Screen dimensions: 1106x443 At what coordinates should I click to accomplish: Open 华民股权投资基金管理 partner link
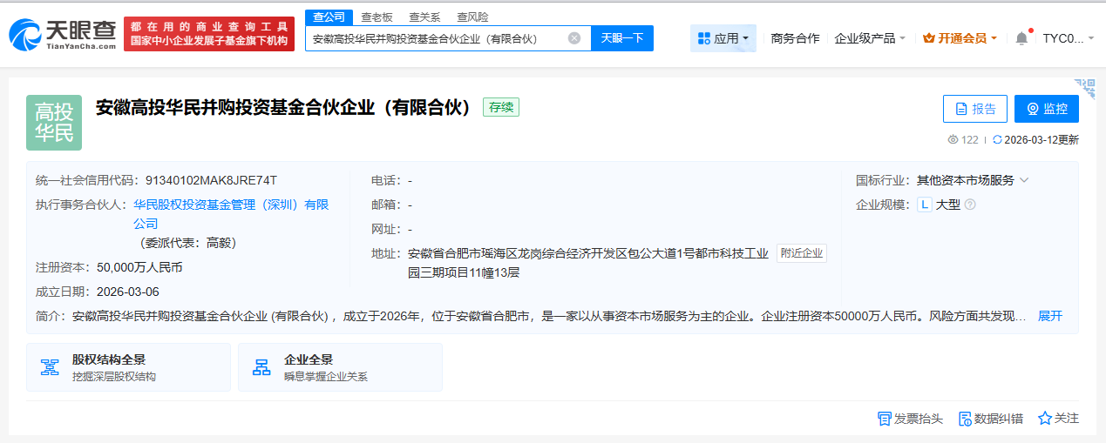[230, 205]
